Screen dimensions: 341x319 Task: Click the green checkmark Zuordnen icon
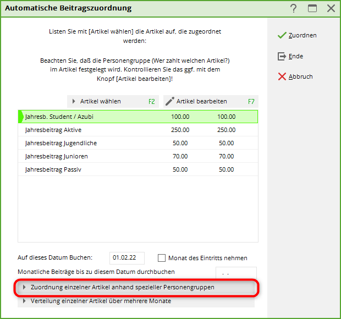tap(282, 35)
